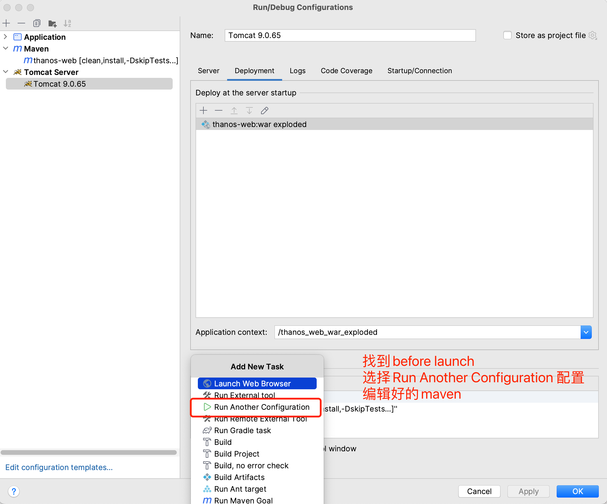Enable the Store as project file checkbox

tap(507, 35)
